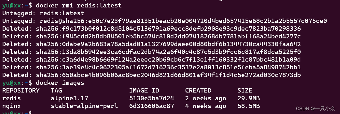Click image ID 6d316606ac87

(x=152, y=106)
